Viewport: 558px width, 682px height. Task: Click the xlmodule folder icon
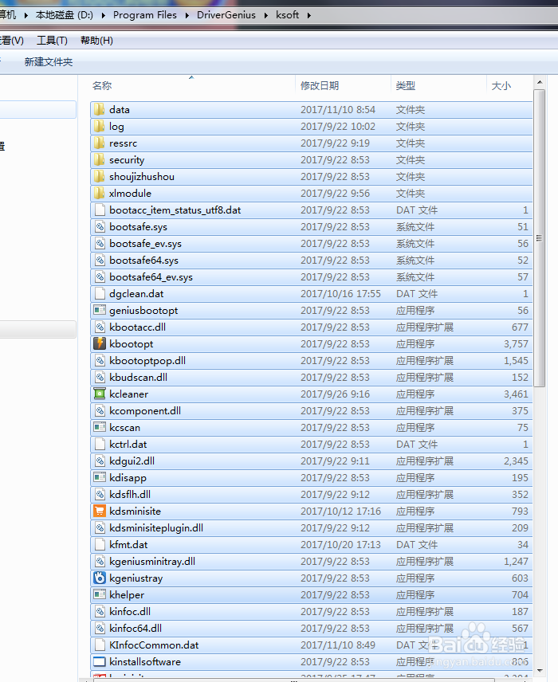click(x=100, y=193)
